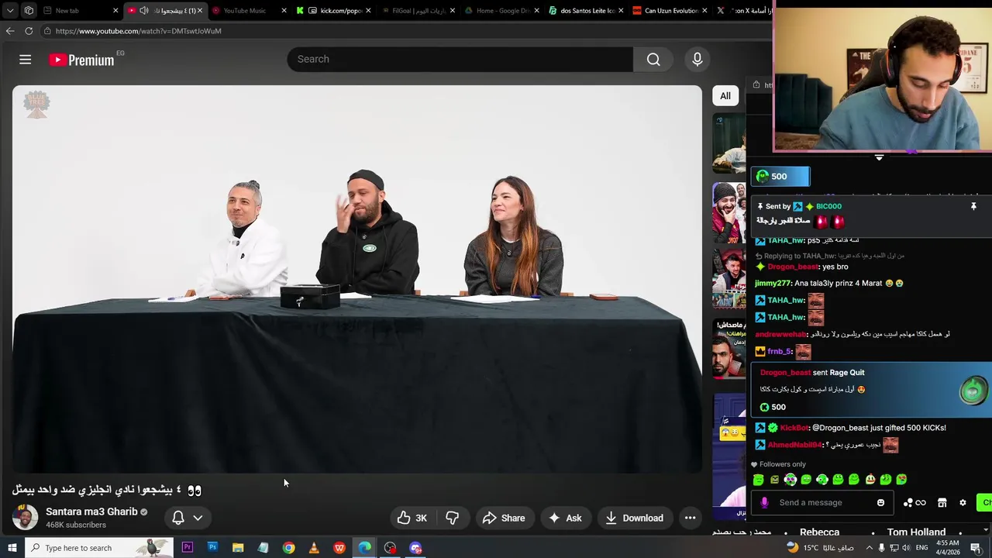
Task: Open the more actions three-dot menu
Action: tap(690, 518)
